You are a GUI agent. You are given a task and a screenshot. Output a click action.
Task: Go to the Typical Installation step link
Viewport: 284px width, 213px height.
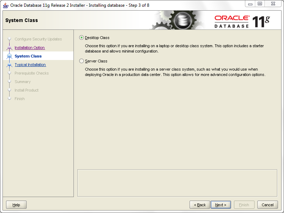(30, 65)
